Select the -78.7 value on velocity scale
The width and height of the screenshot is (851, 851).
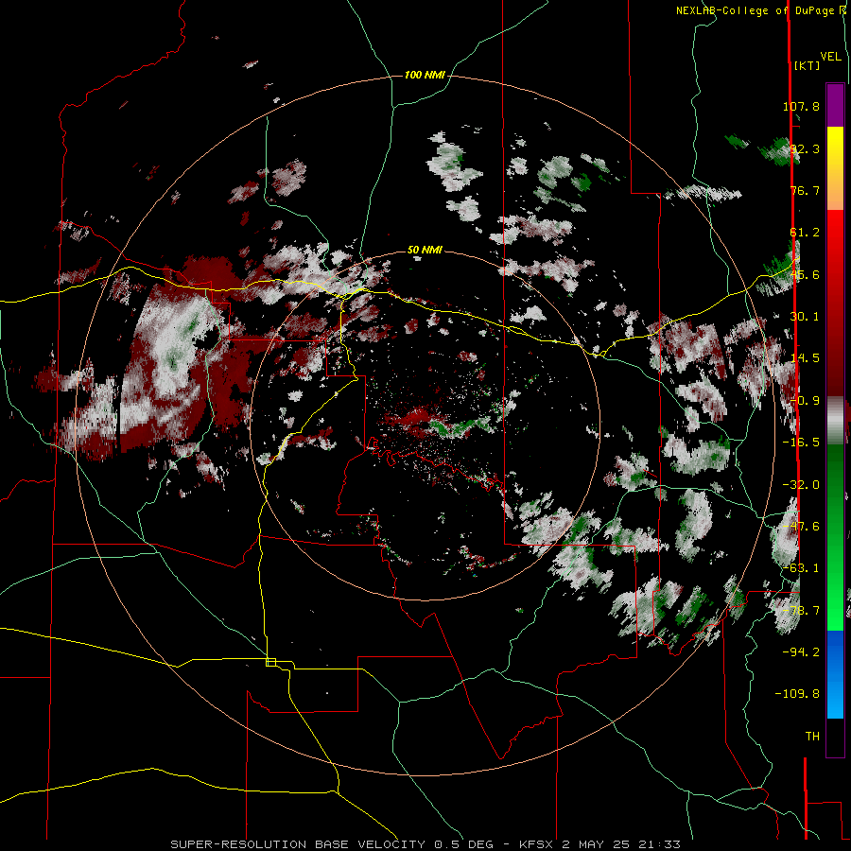(801, 611)
